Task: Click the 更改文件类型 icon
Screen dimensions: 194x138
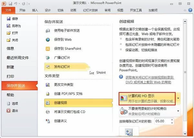Action: tap(48, 85)
